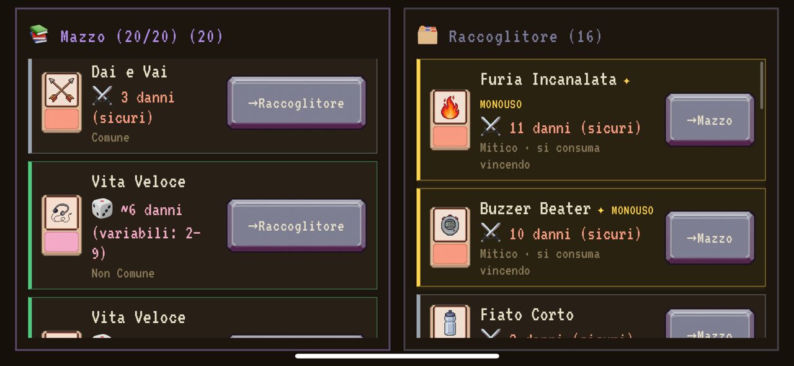The height and width of the screenshot is (366, 794).
Task: Click the stopwatch icon of Buzzer Beater
Action: [450, 226]
